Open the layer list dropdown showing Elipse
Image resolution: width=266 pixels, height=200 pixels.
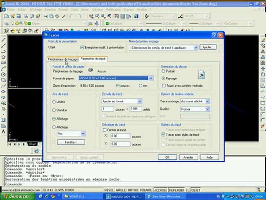point(85,23)
